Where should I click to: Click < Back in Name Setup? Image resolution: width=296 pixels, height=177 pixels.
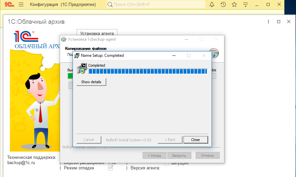[170, 140]
